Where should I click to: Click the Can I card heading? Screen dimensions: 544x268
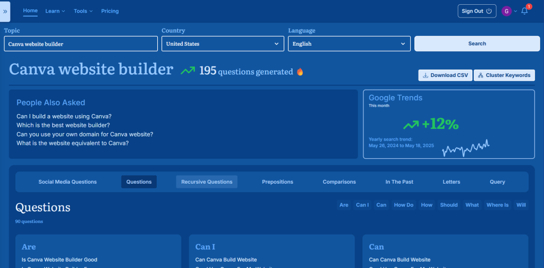[205, 247]
